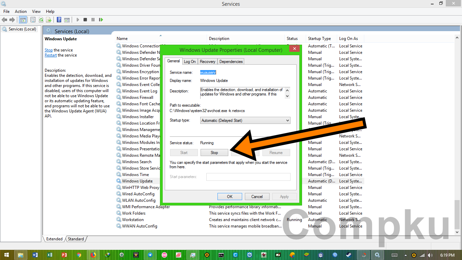This screenshot has height=260, width=462.
Task: Show hidden tray icons arrow
Action: click(x=406, y=255)
